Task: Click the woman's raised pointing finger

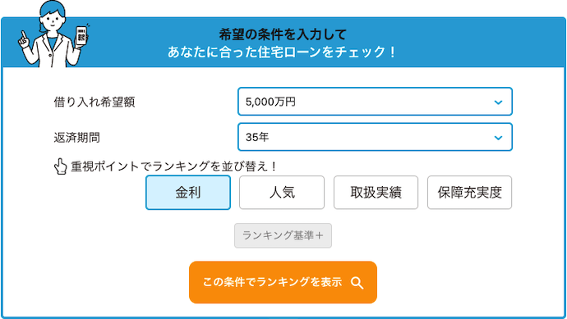Action: [24, 38]
